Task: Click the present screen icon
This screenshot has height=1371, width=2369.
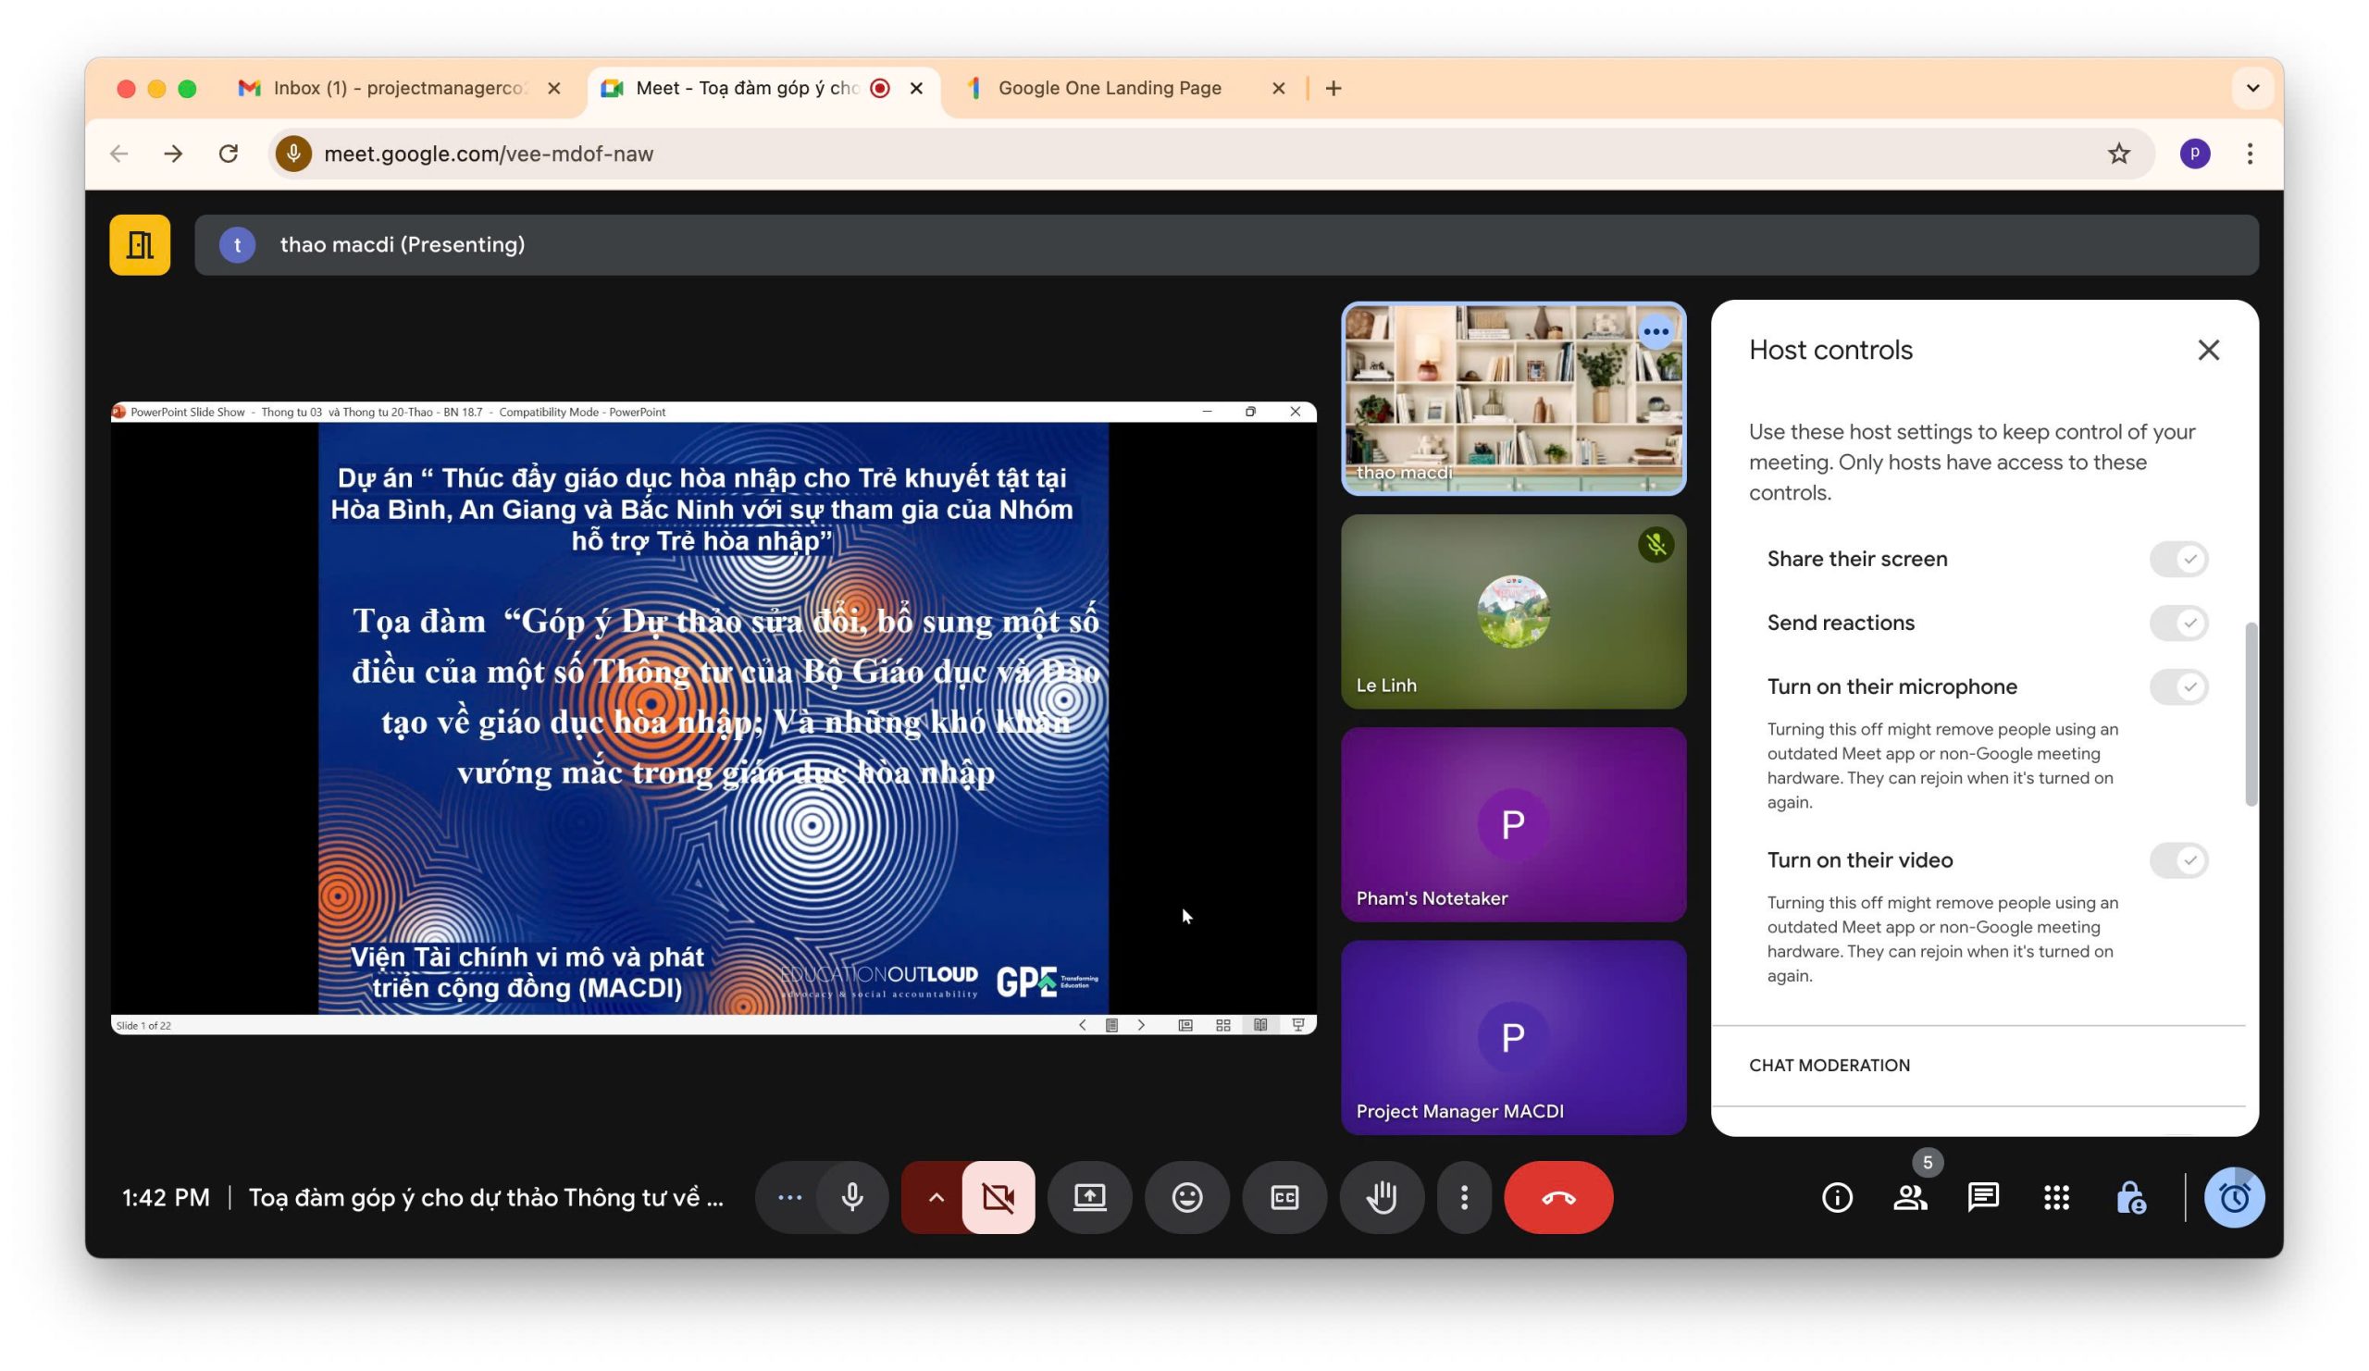Action: 1089,1197
